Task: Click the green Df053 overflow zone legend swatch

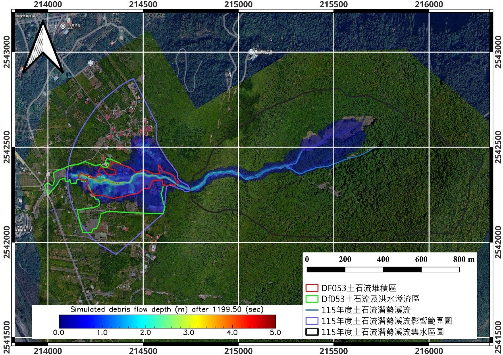Action: (312, 299)
